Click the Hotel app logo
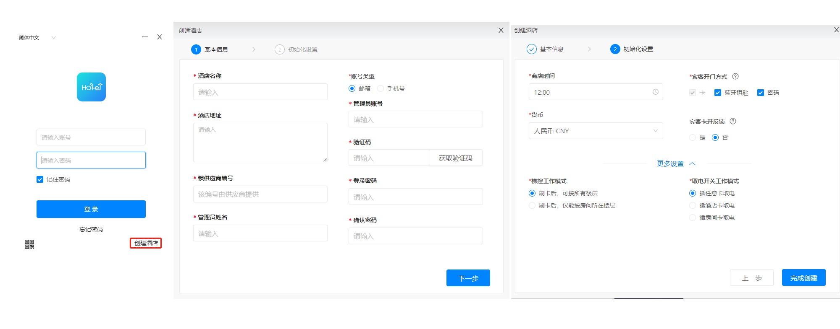 [91, 87]
